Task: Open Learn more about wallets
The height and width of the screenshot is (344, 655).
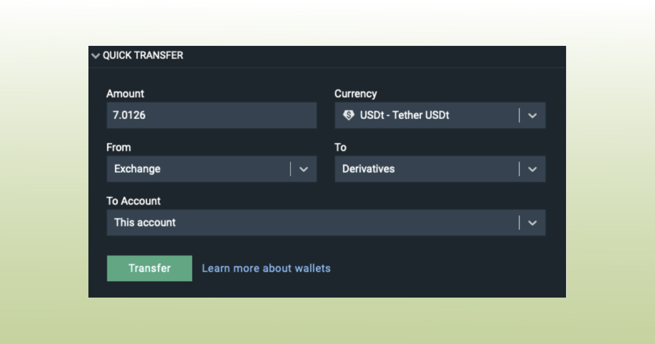Action: point(266,268)
